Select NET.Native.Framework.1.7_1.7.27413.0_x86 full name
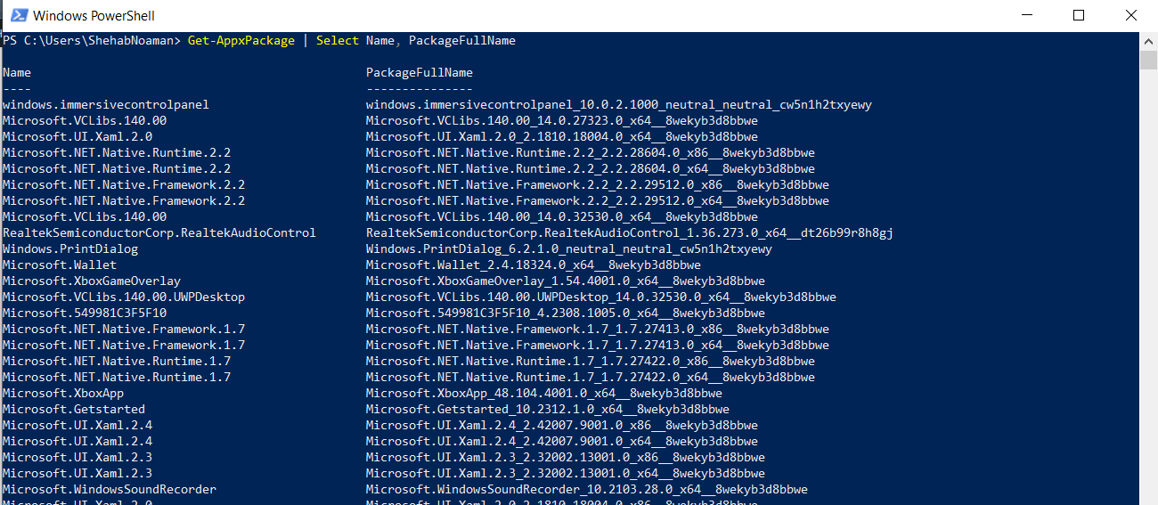 598,330
